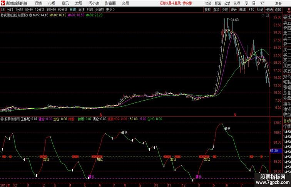Click the 画线 drawing button

point(242,10)
